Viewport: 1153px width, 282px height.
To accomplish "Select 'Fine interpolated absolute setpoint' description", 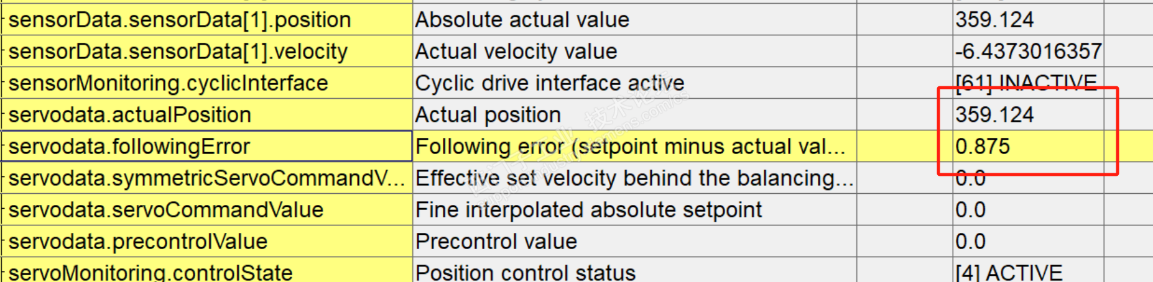I will click(x=588, y=210).
